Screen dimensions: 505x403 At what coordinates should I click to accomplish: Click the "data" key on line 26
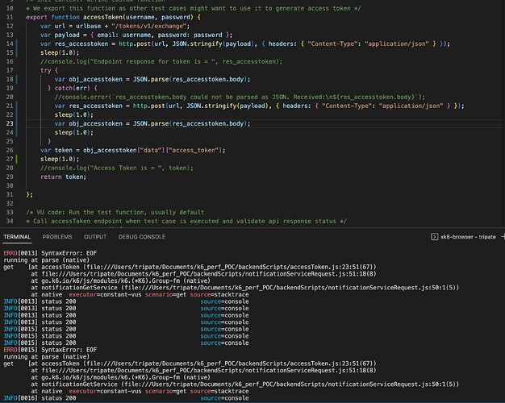pyautogui.click(x=151, y=151)
